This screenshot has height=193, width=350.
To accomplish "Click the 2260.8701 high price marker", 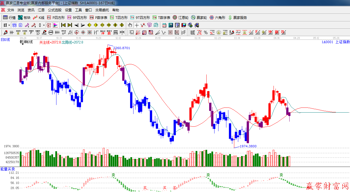I will (x=122, y=48).
